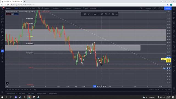Open the alerts panel in right sidebar
The image size is (176, 99).
(x=174, y=13)
